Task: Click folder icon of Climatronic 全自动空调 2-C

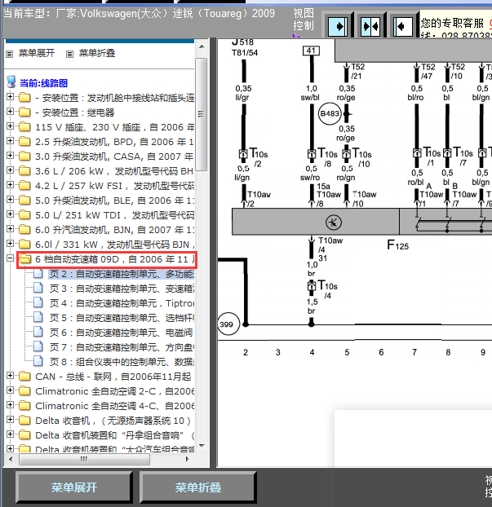Action: click(x=24, y=391)
